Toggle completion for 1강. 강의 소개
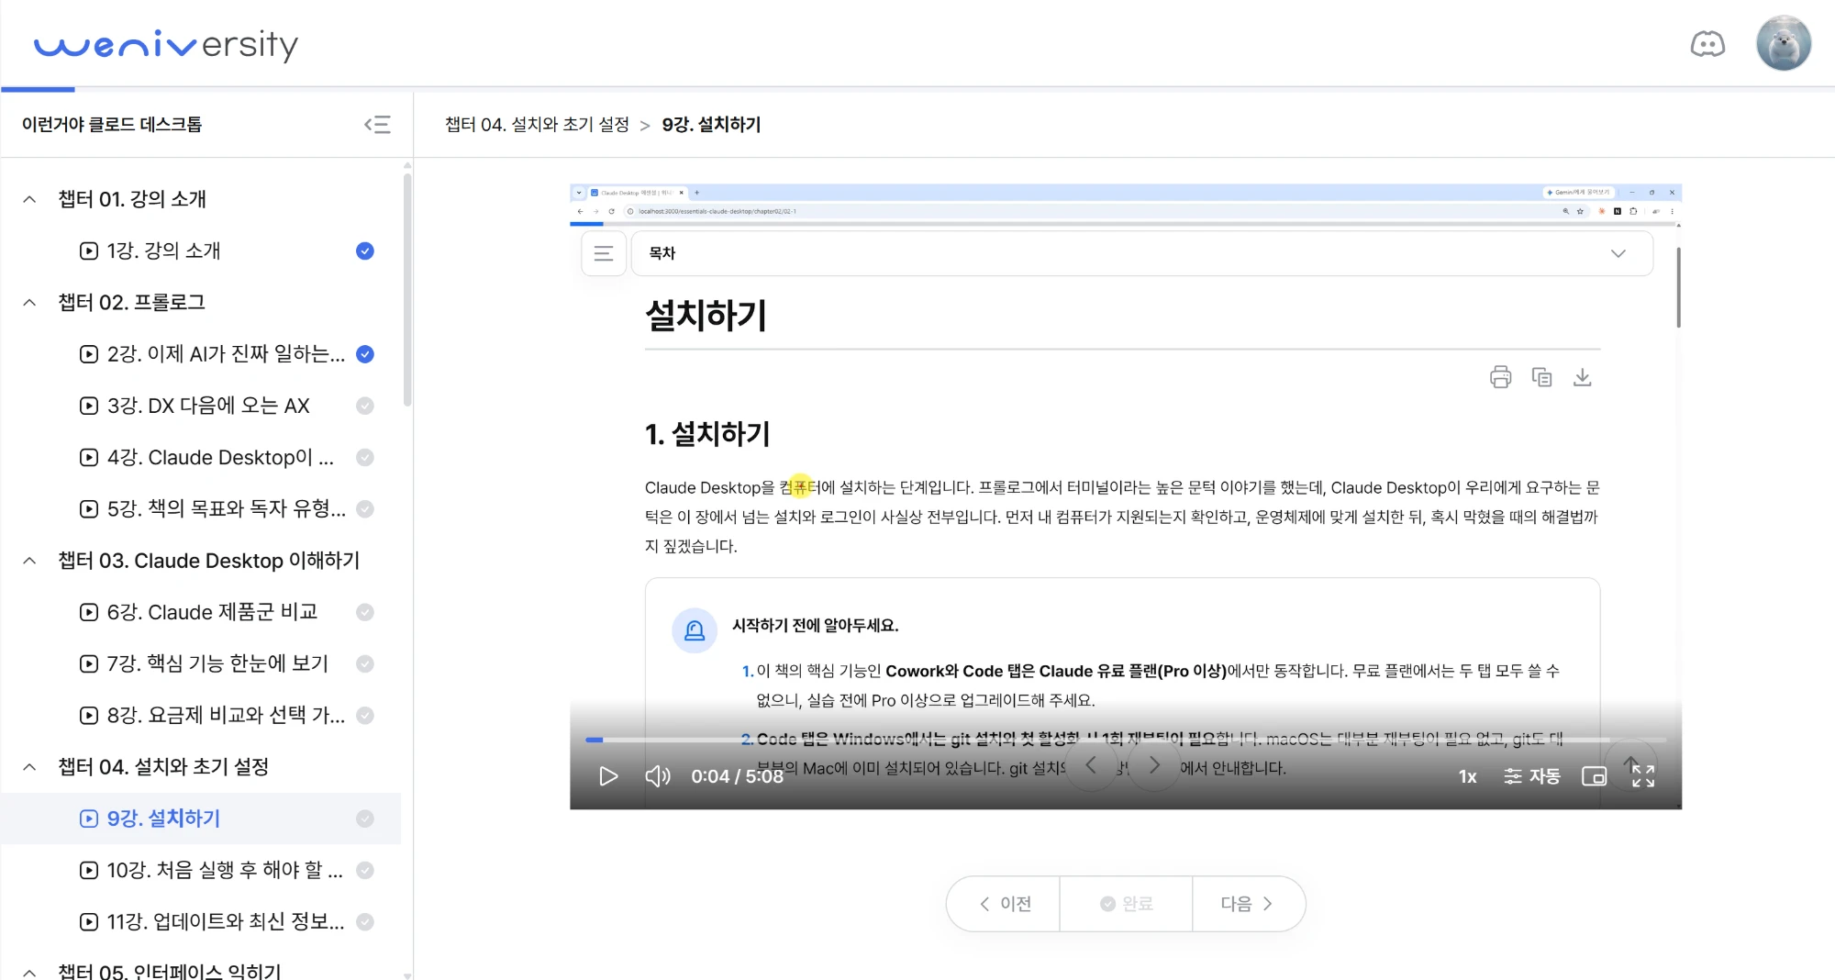This screenshot has height=980, width=1835. pyautogui.click(x=365, y=251)
